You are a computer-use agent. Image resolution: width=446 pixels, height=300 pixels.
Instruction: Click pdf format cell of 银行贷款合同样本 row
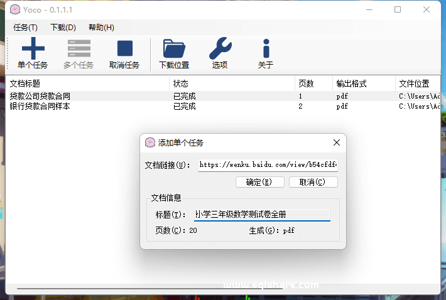click(x=342, y=106)
